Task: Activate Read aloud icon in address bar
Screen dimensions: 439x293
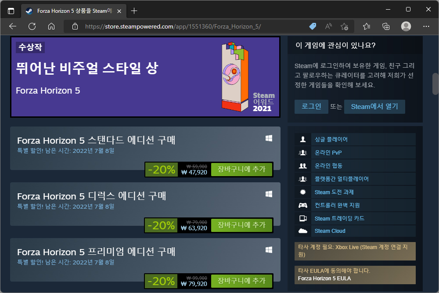Action: tap(328, 26)
